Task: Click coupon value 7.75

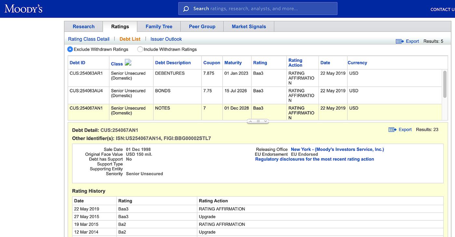Action: (x=208, y=91)
